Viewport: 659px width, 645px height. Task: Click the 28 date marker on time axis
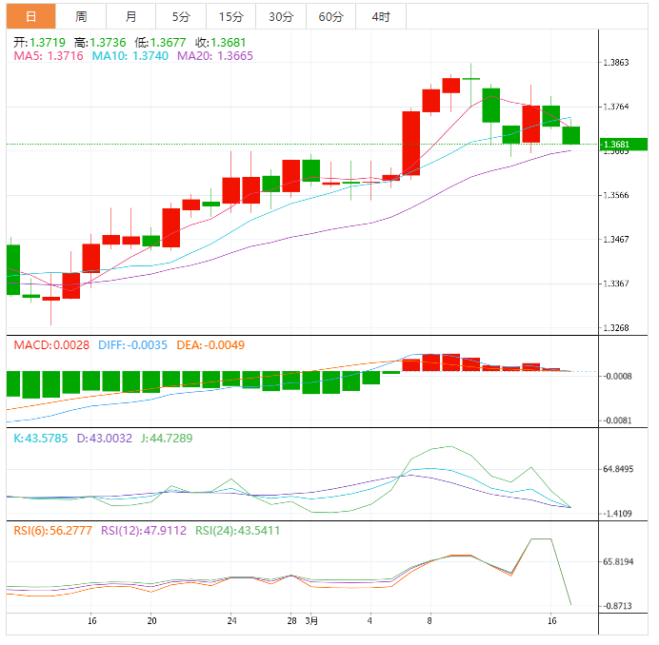point(292,620)
